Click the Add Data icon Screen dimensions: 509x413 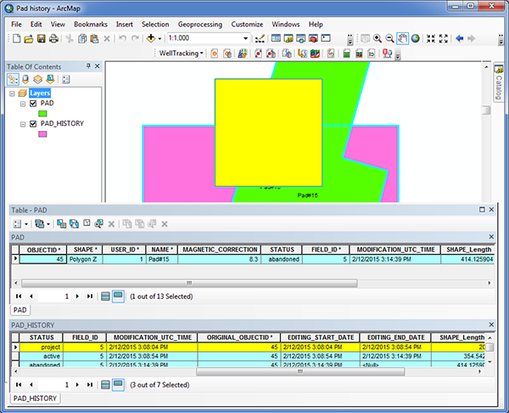[x=151, y=38]
